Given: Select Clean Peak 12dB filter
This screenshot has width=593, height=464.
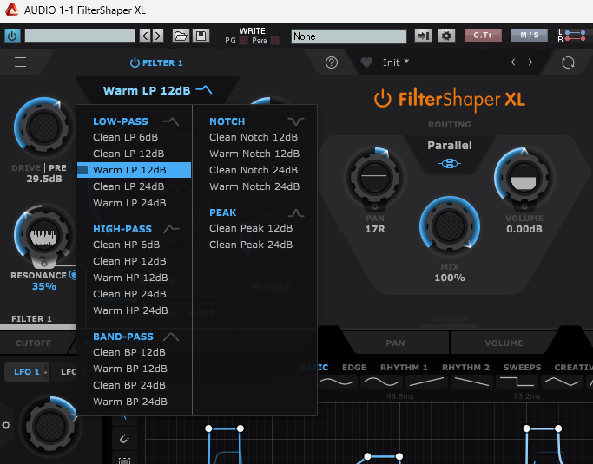Looking at the screenshot, I should (x=251, y=229).
